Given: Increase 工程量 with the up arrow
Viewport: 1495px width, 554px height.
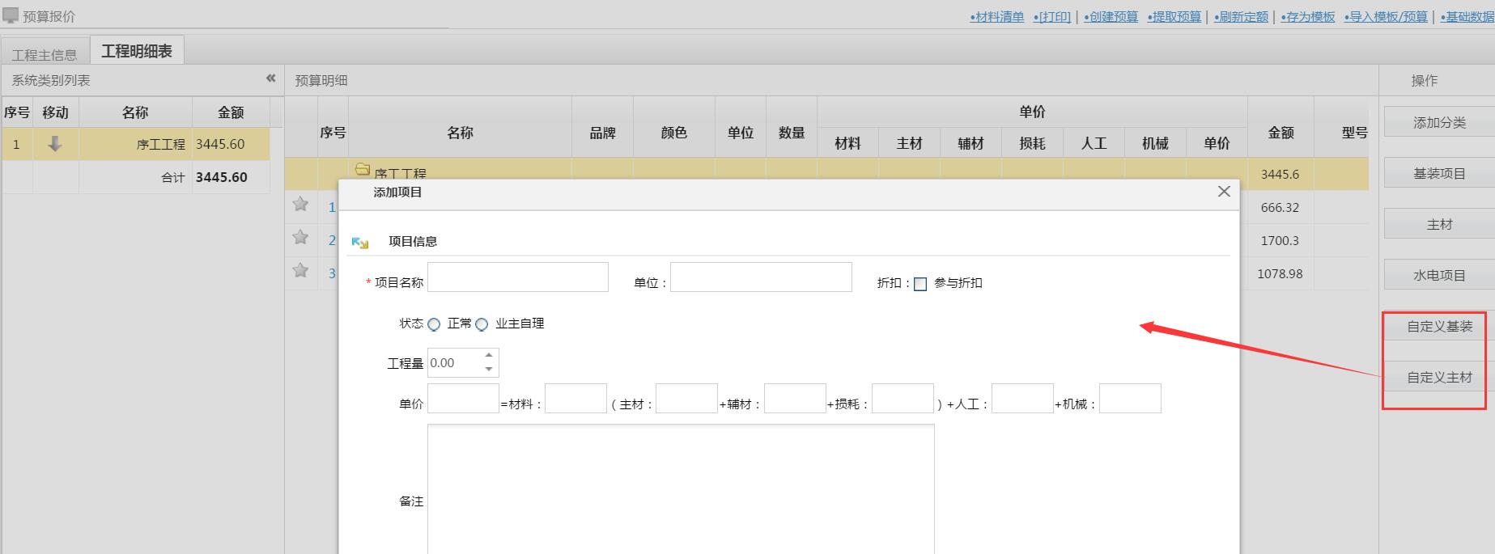Looking at the screenshot, I should pos(489,355).
